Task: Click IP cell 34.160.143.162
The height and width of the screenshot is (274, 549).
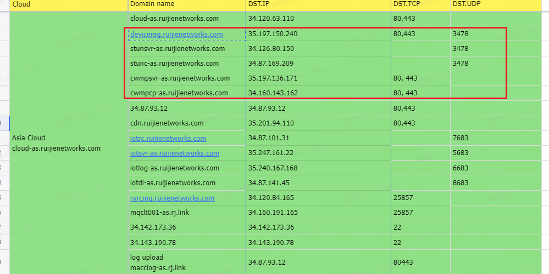Action: pyautogui.click(x=318, y=93)
